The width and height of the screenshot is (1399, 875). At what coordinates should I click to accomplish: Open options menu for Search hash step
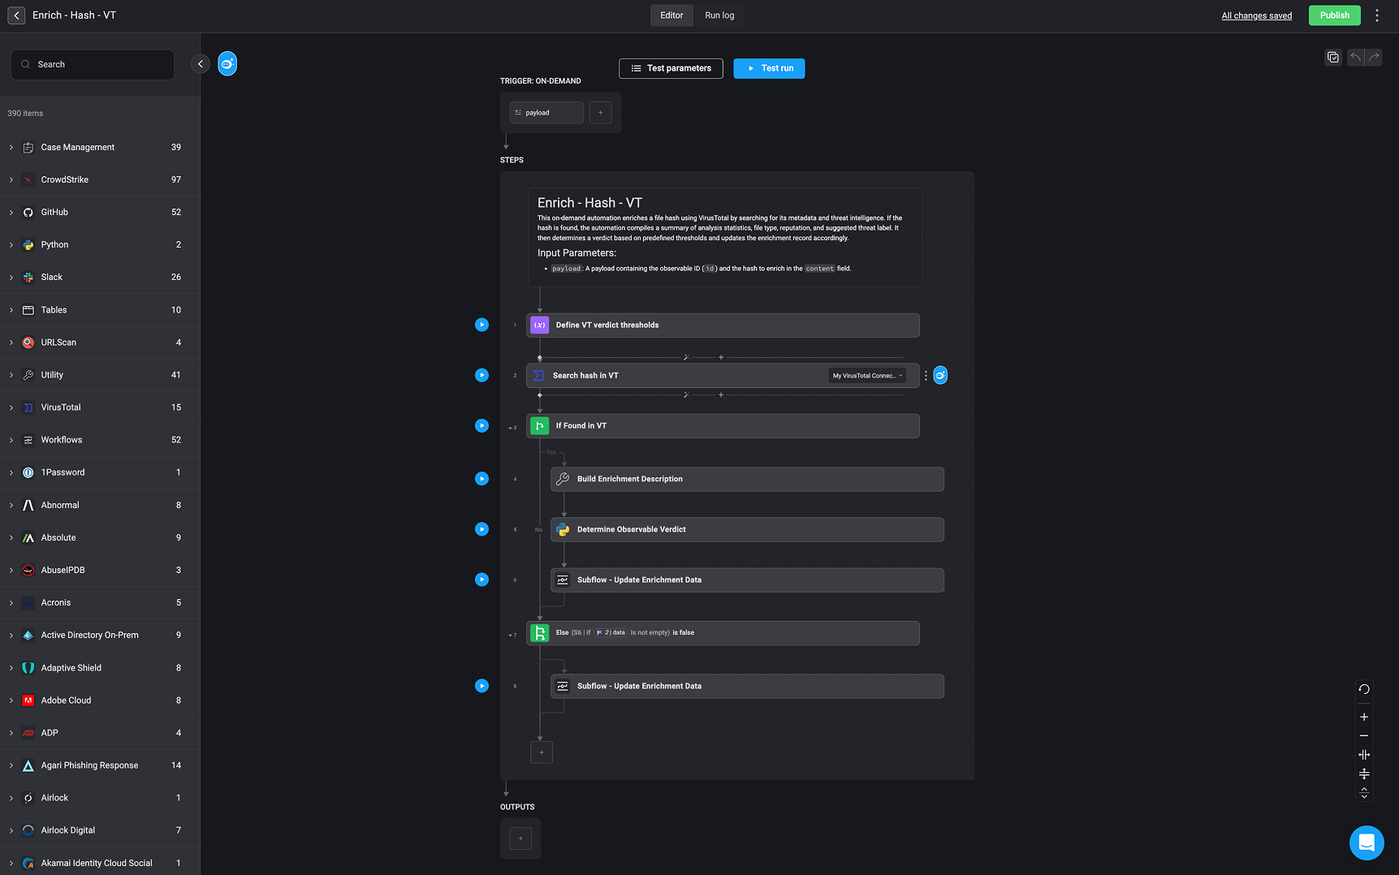926,376
